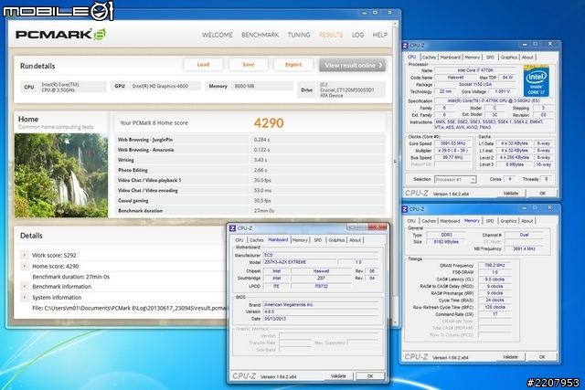Click the CPU-Z title icon of Memory window
The width and height of the screenshot is (585, 390).
405,209
